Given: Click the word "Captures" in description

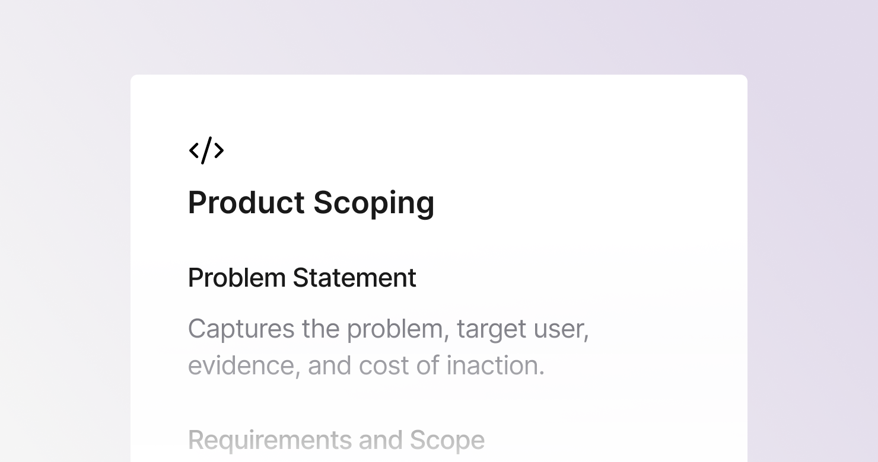Looking at the screenshot, I should [241, 330].
